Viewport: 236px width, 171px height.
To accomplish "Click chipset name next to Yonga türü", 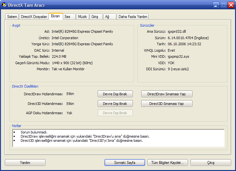I will (82, 44).
